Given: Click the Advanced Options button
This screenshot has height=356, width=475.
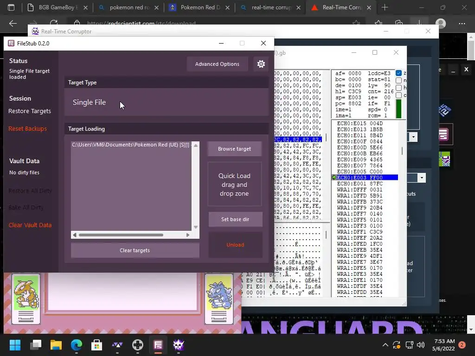Looking at the screenshot, I should (217, 64).
